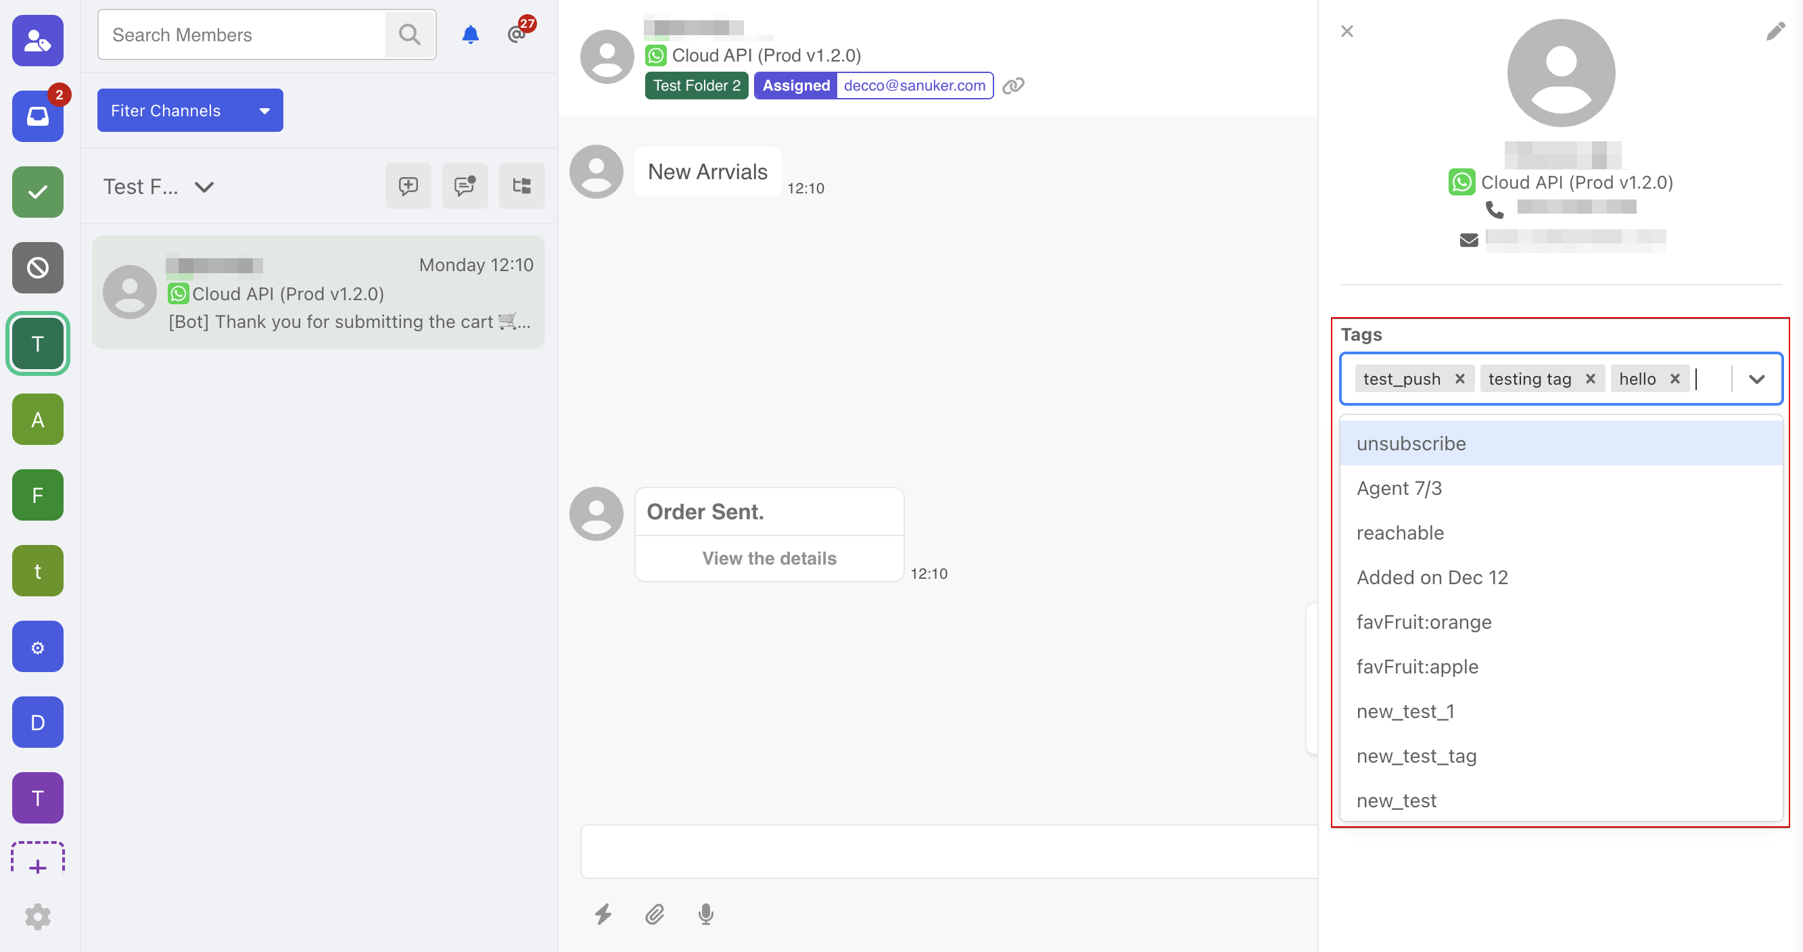This screenshot has height=952, width=1803.
Task: Remove the hello tag
Action: pyautogui.click(x=1675, y=379)
